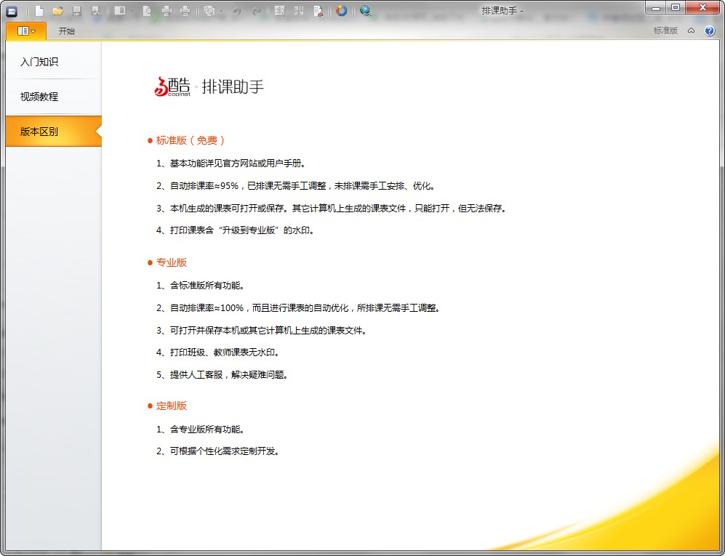This screenshot has width=725, height=556.
Task: Click the Save icon on the toolbar
Action: [78, 11]
